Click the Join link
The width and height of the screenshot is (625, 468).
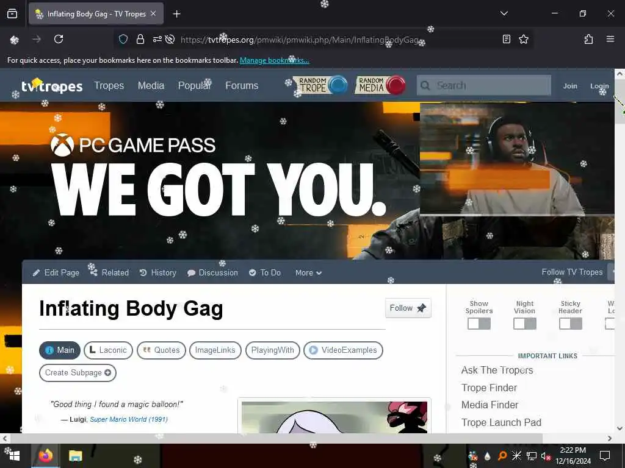[570, 86]
